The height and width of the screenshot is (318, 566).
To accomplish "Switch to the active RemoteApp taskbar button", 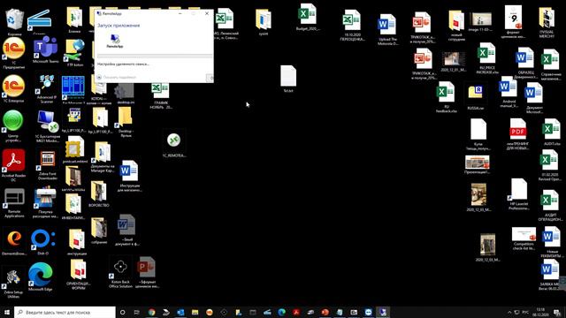I will click(383, 312).
